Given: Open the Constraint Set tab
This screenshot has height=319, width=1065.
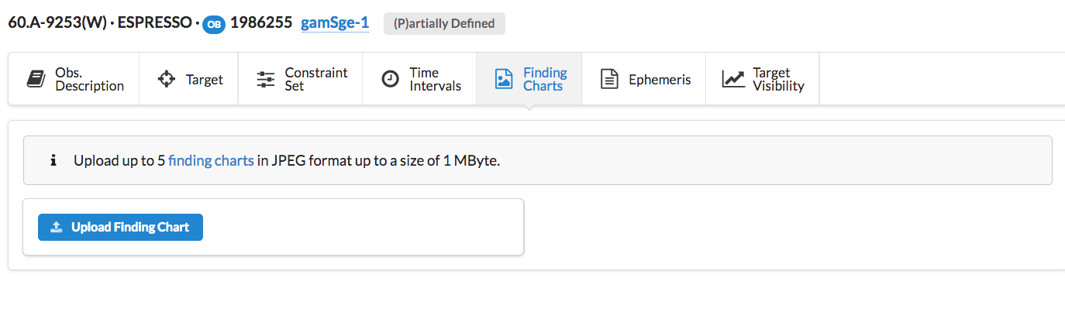Looking at the screenshot, I should [316, 79].
